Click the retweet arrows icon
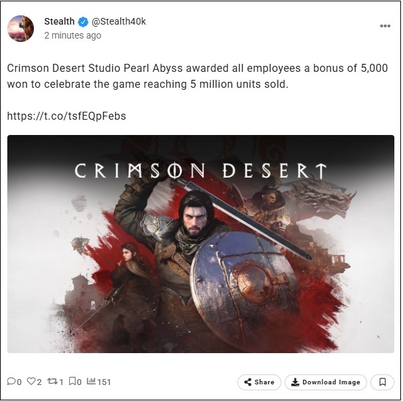Screen dimensions: 403x401 [53, 381]
